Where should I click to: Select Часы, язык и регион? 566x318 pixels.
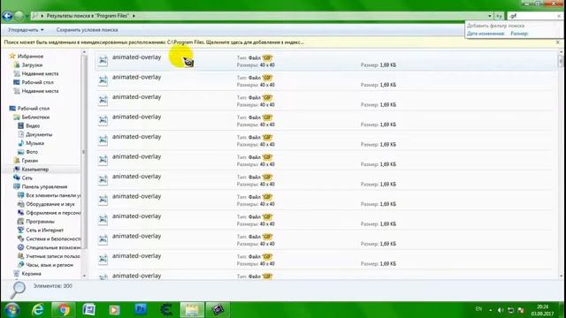pyautogui.click(x=50, y=265)
